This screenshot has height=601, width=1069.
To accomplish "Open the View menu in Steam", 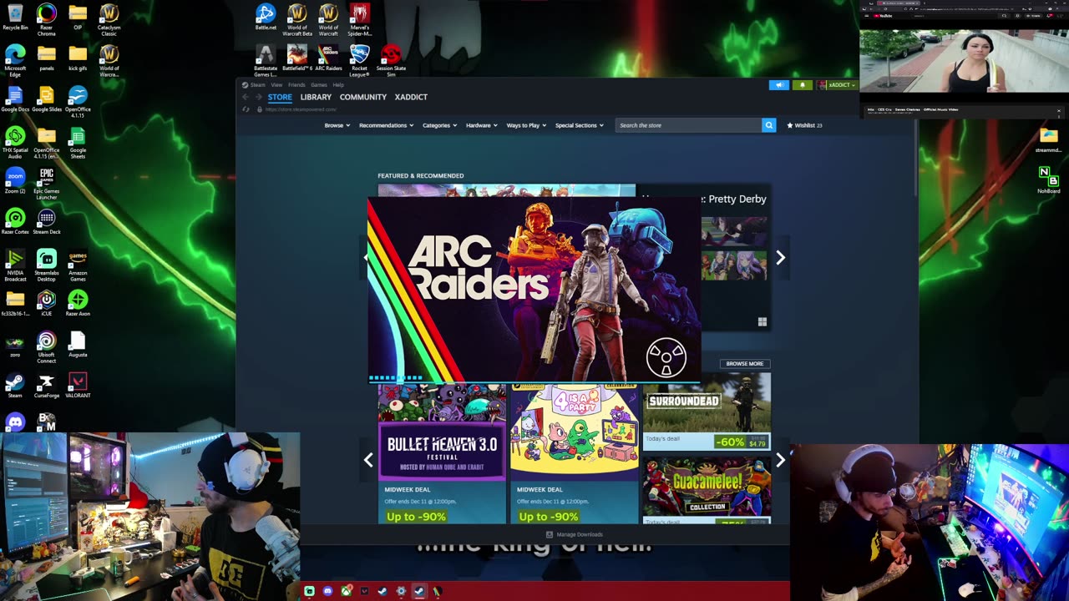I will click(276, 84).
